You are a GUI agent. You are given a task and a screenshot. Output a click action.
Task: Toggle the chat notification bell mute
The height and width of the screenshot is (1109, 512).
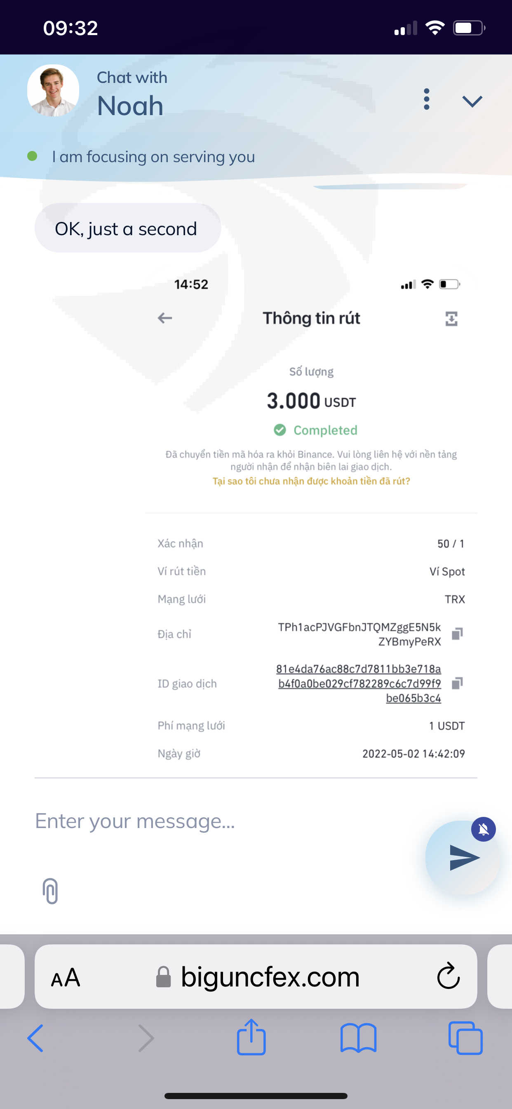point(483,829)
